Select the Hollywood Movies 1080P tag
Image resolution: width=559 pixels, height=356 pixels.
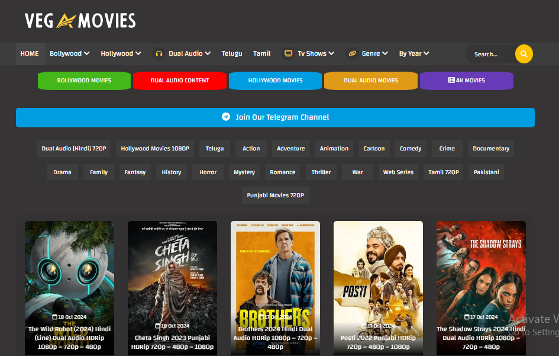click(x=155, y=149)
